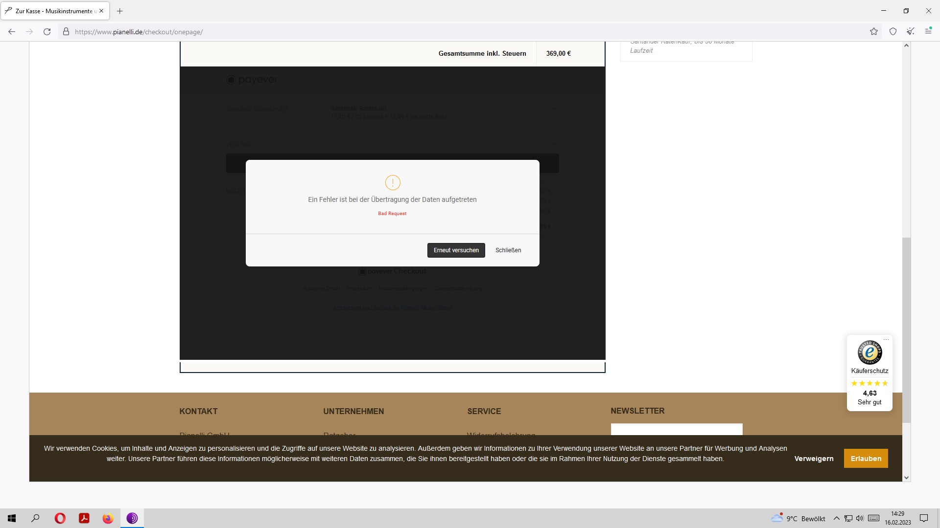Launch Firefox from the taskbar

[108, 518]
